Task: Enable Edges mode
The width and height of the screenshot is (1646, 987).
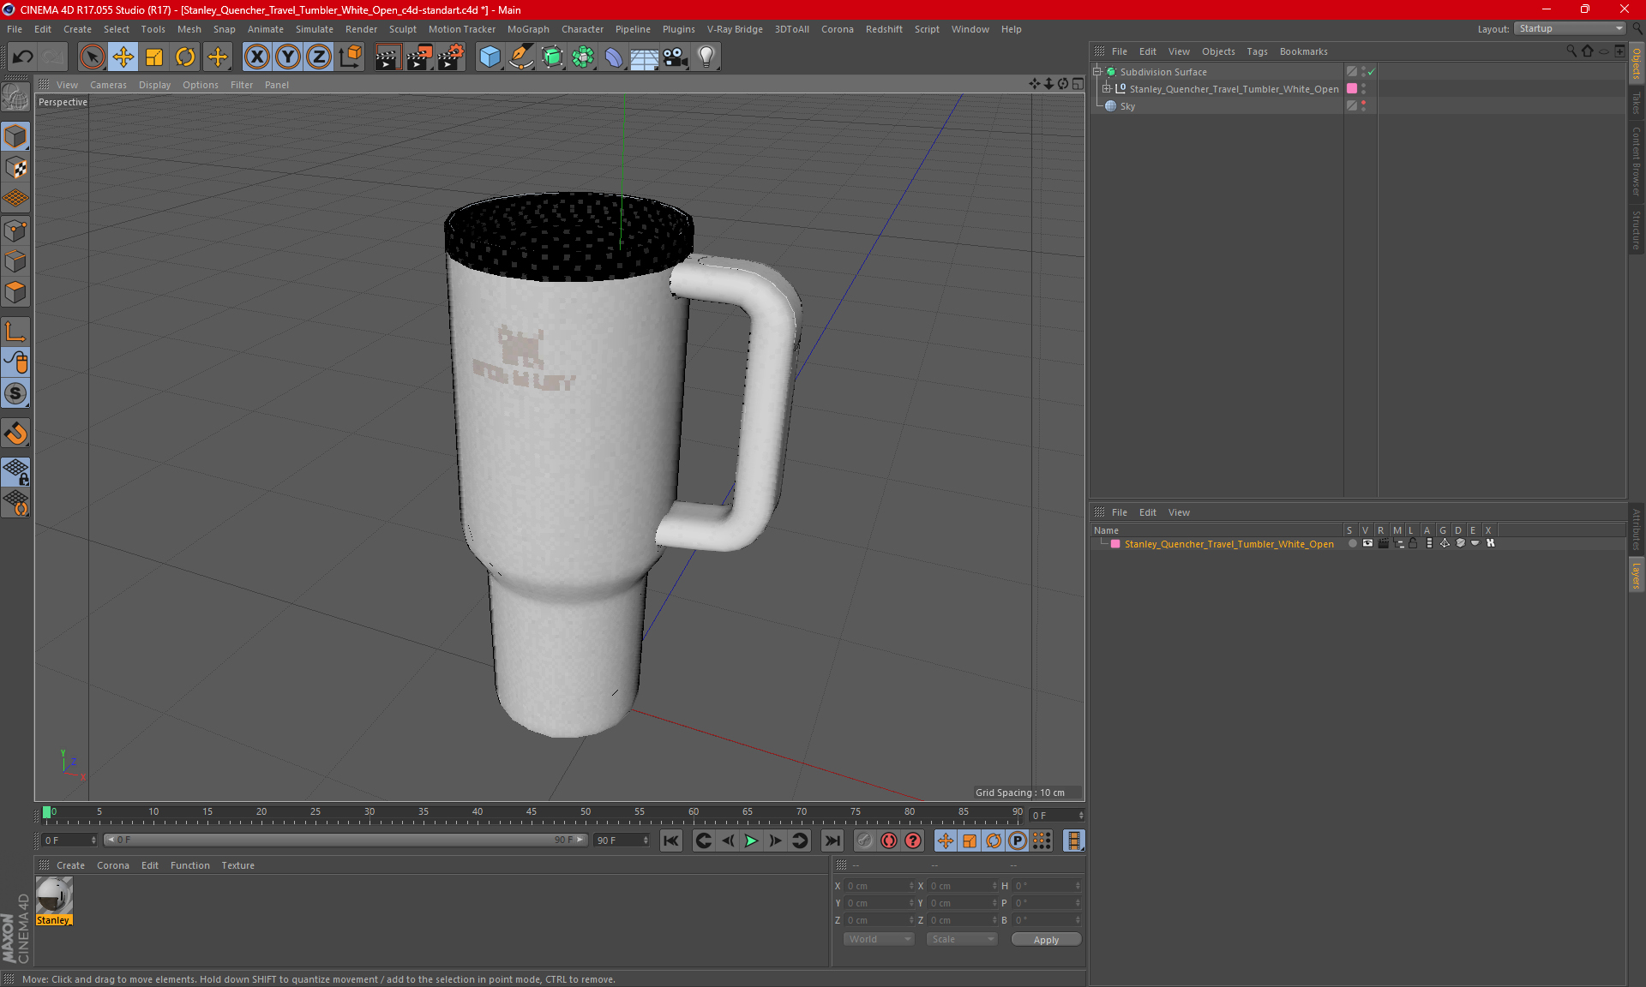Action: coord(15,261)
